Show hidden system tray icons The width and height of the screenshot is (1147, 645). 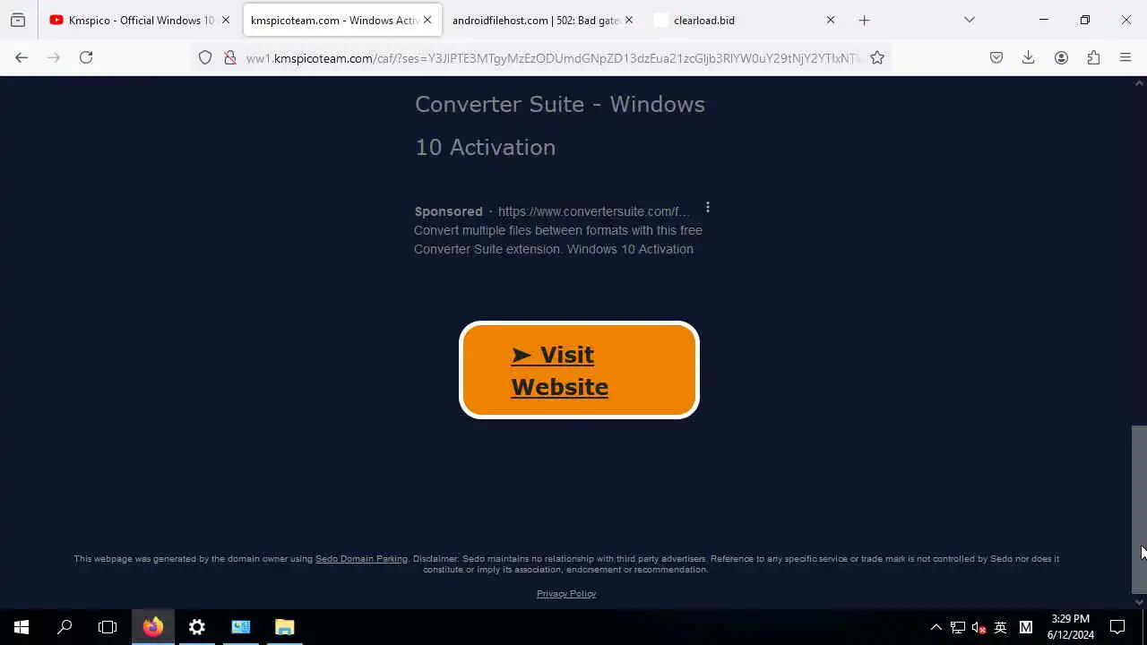936,627
